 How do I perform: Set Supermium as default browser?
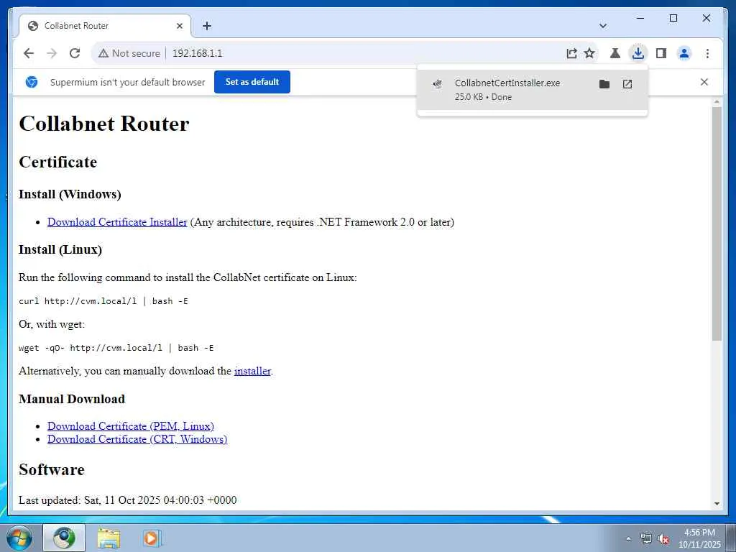tap(252, 82)
